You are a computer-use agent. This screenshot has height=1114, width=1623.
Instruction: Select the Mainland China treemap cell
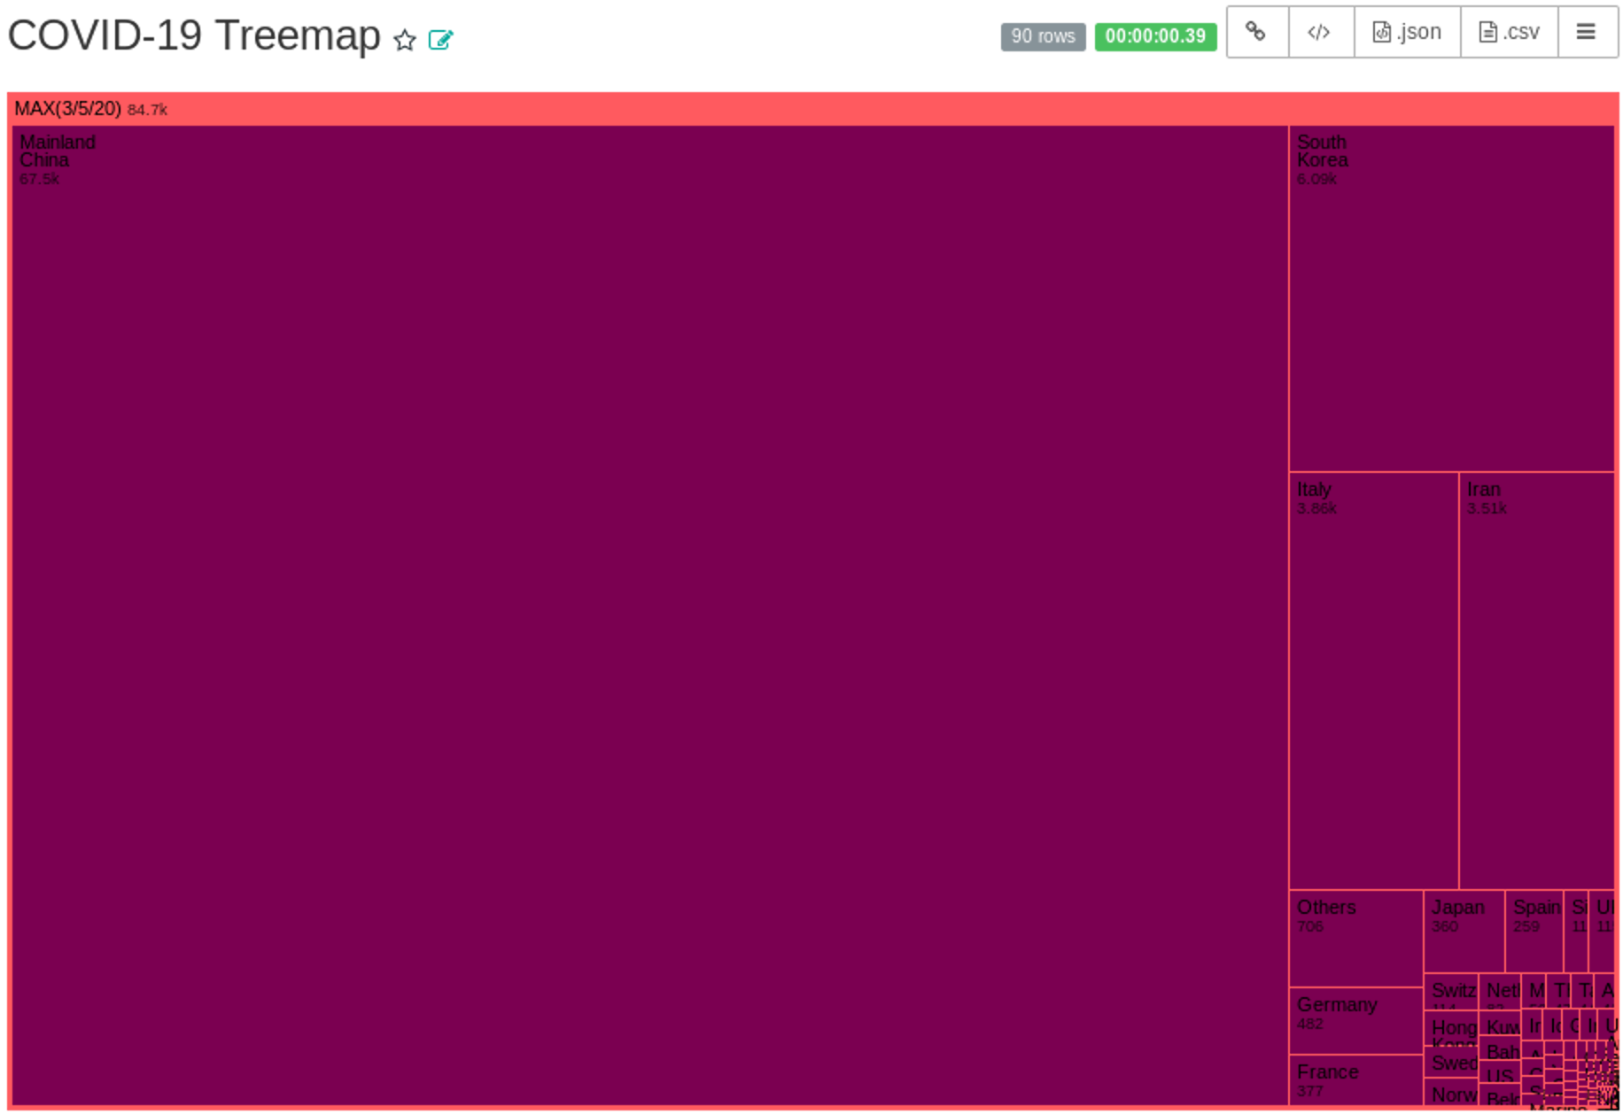pyautogui.click(x=650, y=615)
